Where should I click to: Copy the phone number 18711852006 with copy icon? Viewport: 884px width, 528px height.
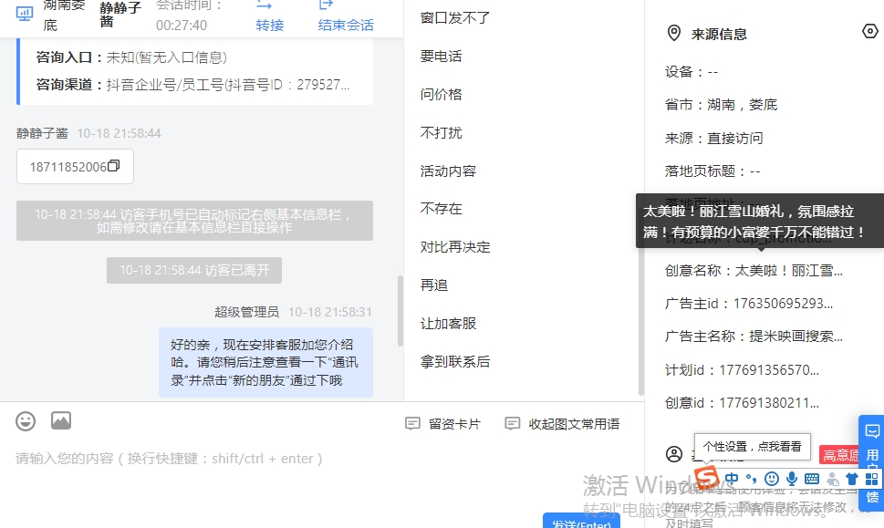coord(113,166)
